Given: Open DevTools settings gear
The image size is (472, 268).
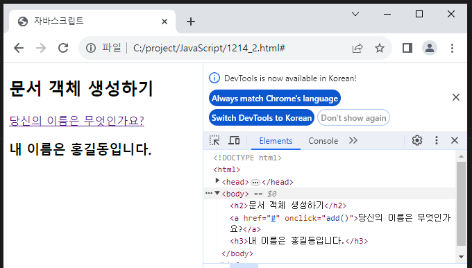Looking at the screenshot, I should pos(417,140).
